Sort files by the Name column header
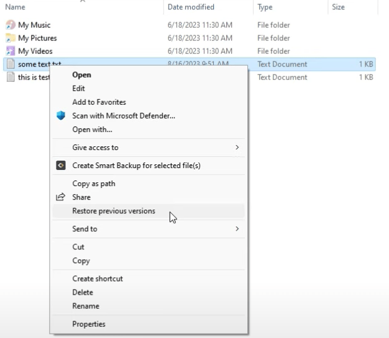This screenshot has width=389, height=338. 16,7
